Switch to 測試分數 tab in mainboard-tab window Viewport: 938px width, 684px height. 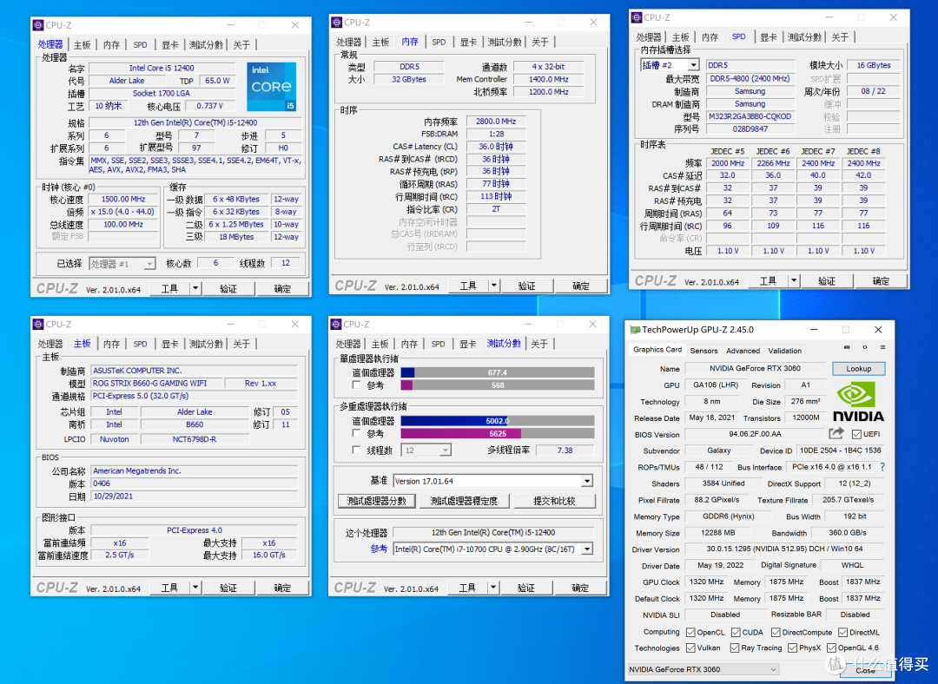click(x=207, y=344)
